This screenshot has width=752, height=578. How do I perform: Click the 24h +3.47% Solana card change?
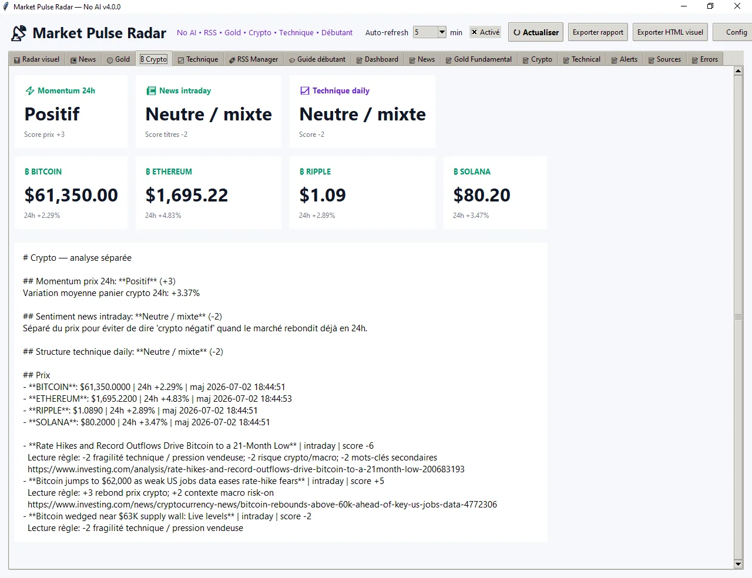(x=471, y=216)
